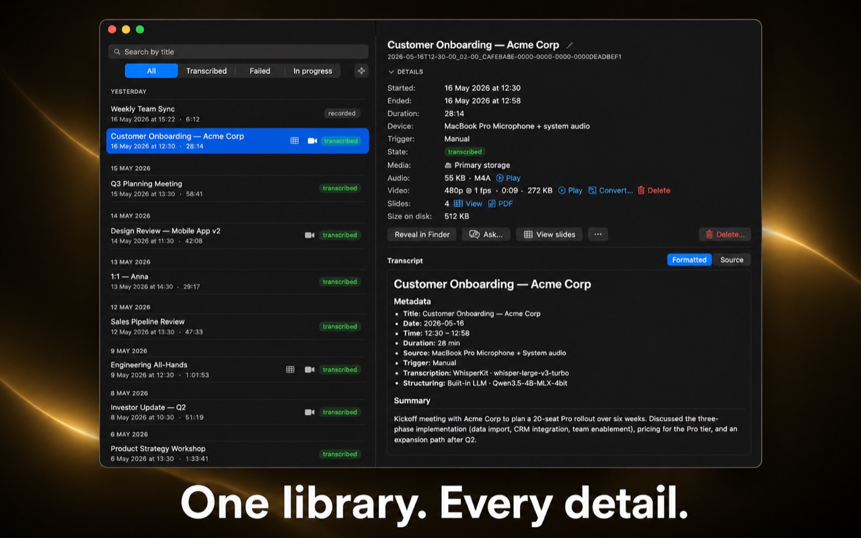Click the green transcribed State badge in details
Image resolution: width=861 pixels, height=538 pixels.
(x=465, y=152)
